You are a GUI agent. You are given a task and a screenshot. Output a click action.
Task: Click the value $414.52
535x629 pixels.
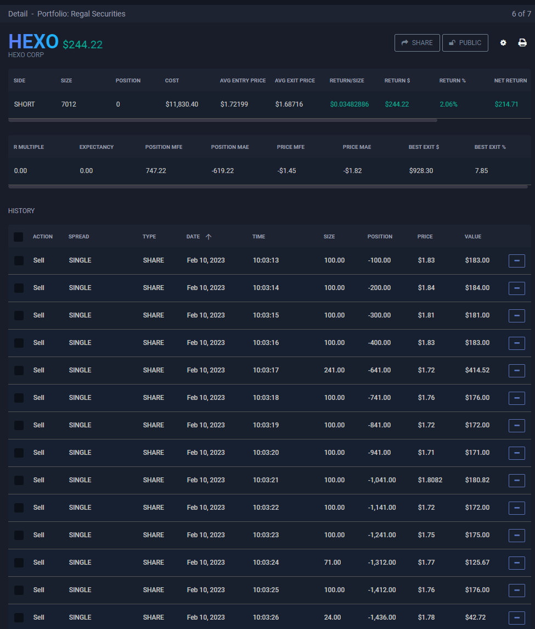pos(477,370)
